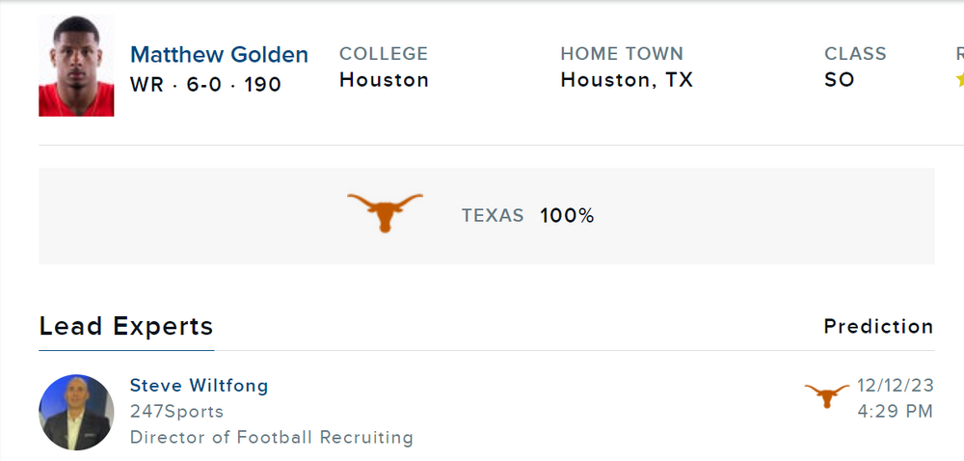The height and width of the screenshot is (461, 964).
Task: Open the Steve Wiltfong expert link
Action: point(199,386)
